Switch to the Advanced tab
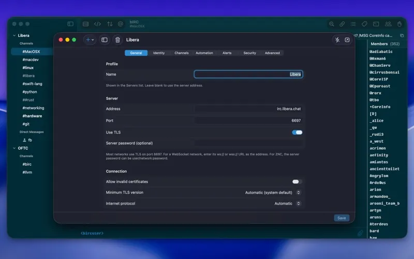414x259 pixels. [272, 53]
